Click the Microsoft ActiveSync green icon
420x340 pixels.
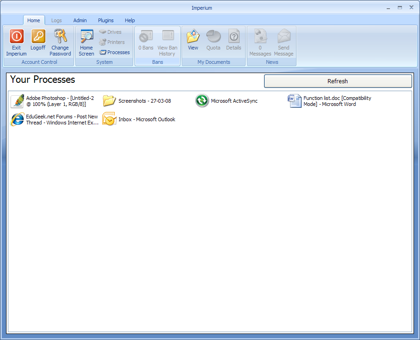click(x=202, y=101)
